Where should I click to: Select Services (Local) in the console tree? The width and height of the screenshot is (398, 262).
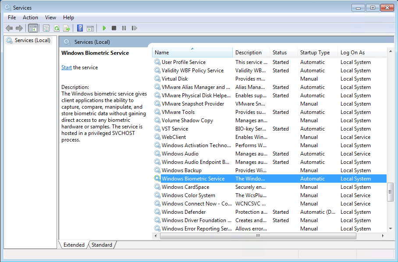28,40
